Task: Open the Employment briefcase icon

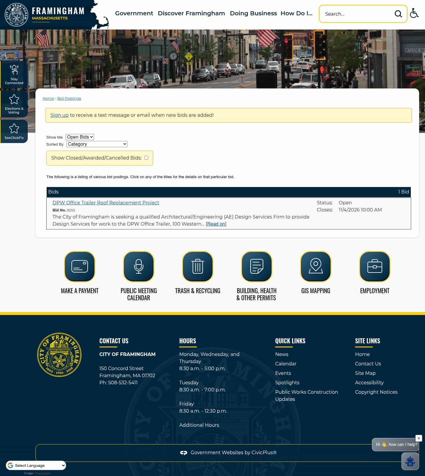Action: point(375,266)
